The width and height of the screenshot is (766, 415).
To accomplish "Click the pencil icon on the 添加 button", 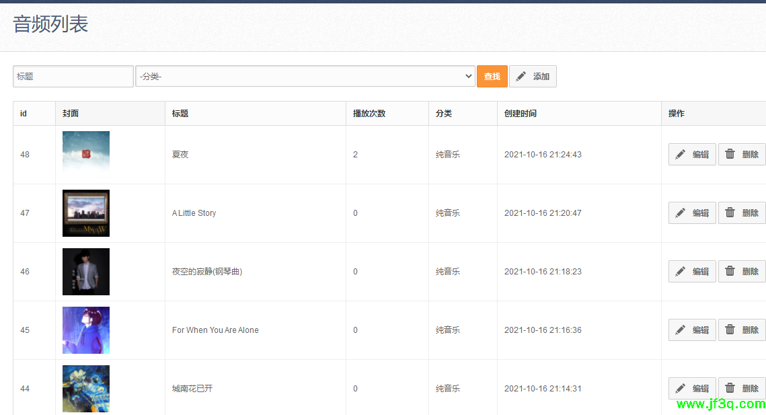I will 521,77.
